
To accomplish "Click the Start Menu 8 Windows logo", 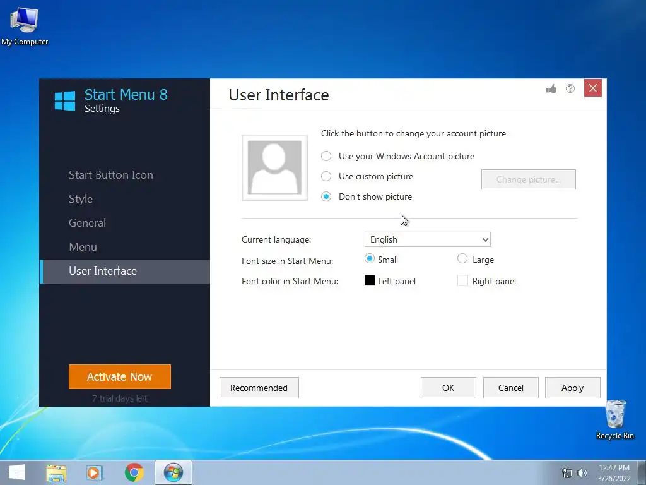I will tap(65, 101).
